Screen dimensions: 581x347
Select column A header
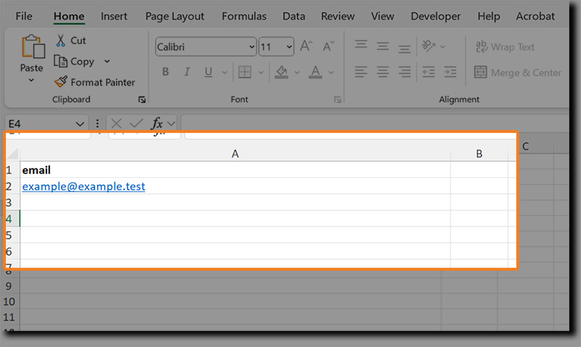235,153
